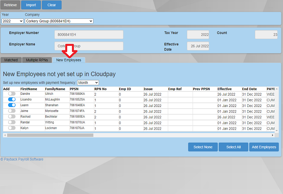Toggle the Add switch for Dandre Ullrich

tap(12, 94)
